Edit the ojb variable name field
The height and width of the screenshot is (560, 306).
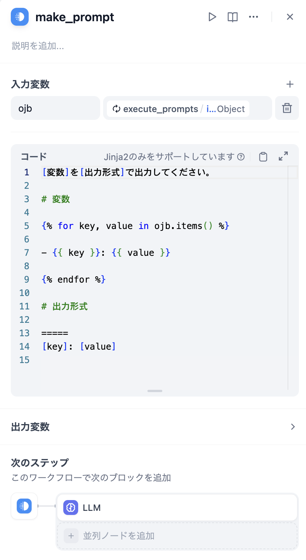point(55,108)
